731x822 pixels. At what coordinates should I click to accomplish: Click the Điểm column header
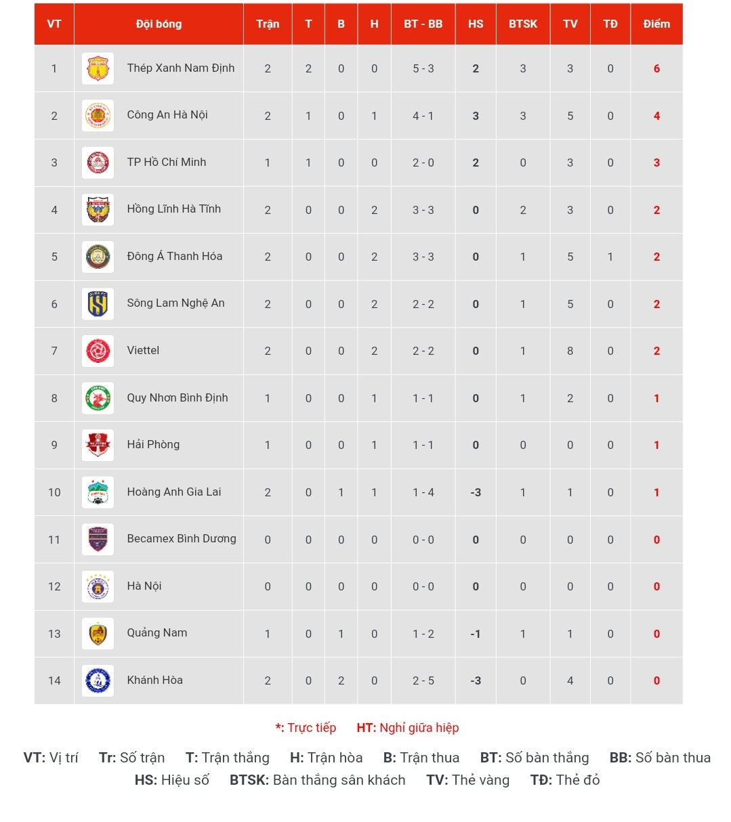tap(656, 24)
